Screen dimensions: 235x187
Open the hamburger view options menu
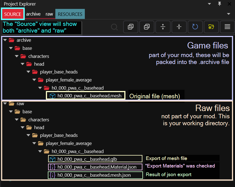point(227,27)
